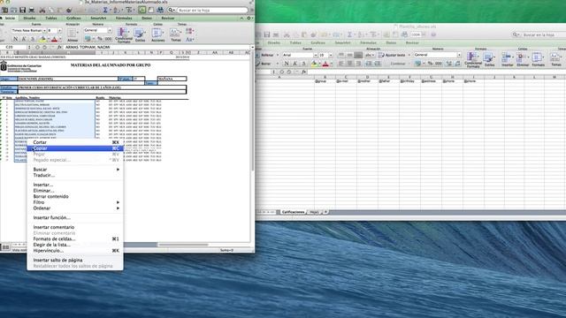Choose Copiar from the context menu
This screenshot has height=318, width=566.
75,148
